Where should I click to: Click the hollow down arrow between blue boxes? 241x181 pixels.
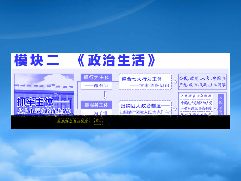click(x=105, y=95)
